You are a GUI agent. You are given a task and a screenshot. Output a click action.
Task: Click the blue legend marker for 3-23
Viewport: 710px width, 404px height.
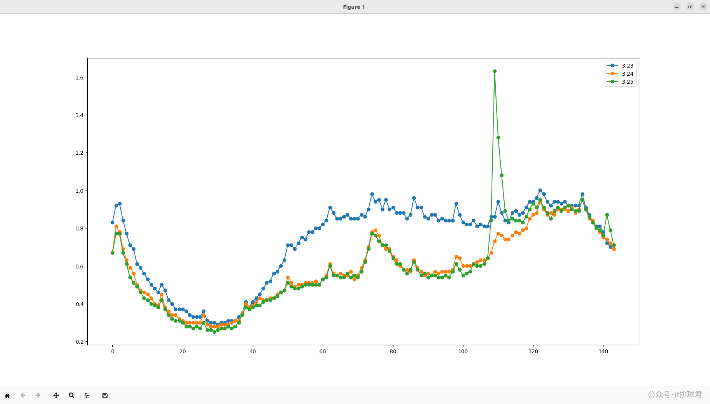tap(612, 66)
